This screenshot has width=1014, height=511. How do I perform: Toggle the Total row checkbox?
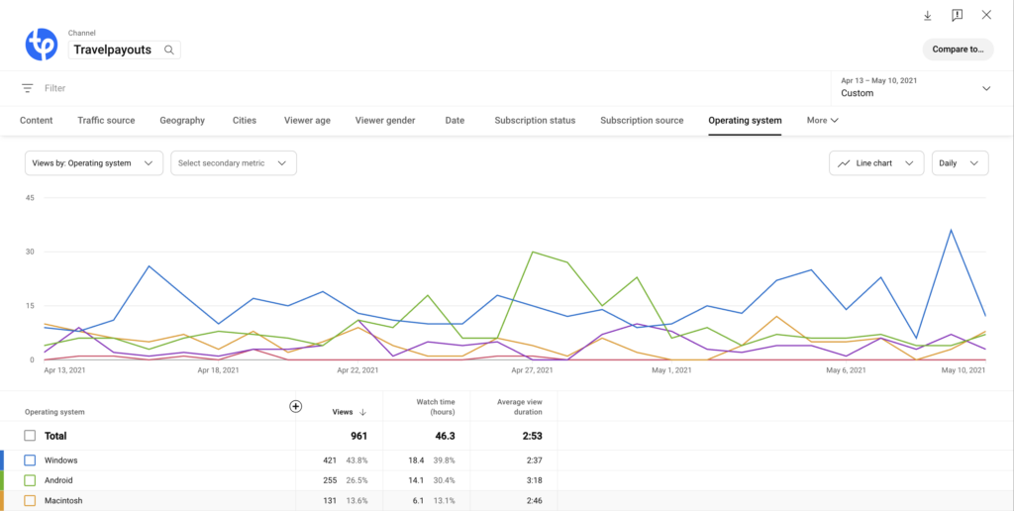pos(30,436)
